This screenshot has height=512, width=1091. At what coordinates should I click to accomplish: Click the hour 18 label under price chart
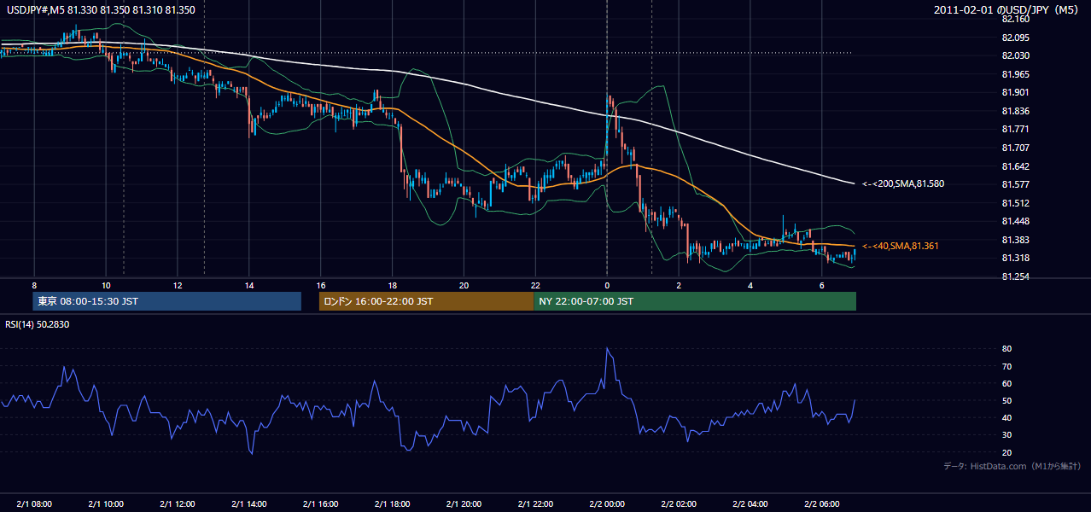point(392,285)
